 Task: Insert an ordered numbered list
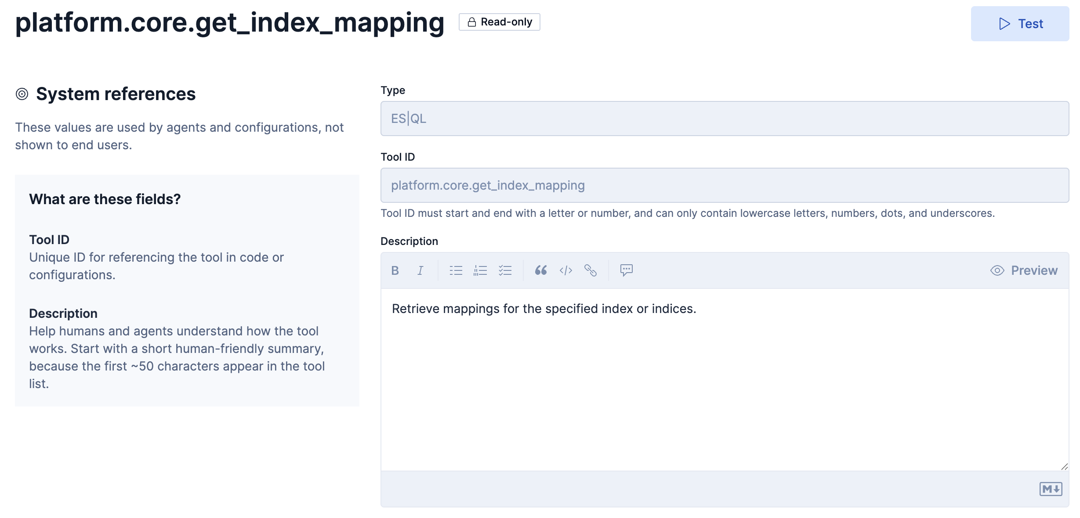[480, 270]
